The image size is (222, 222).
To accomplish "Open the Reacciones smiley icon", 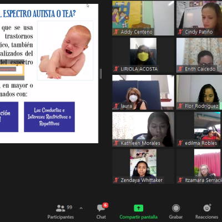I will 207,208.
